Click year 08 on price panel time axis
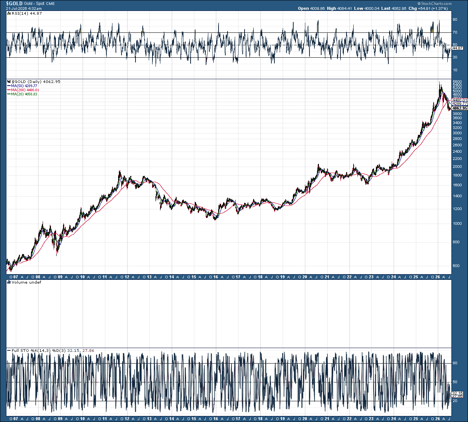Image resolution: width=468 pixels, height=422 pixels. 38,277
